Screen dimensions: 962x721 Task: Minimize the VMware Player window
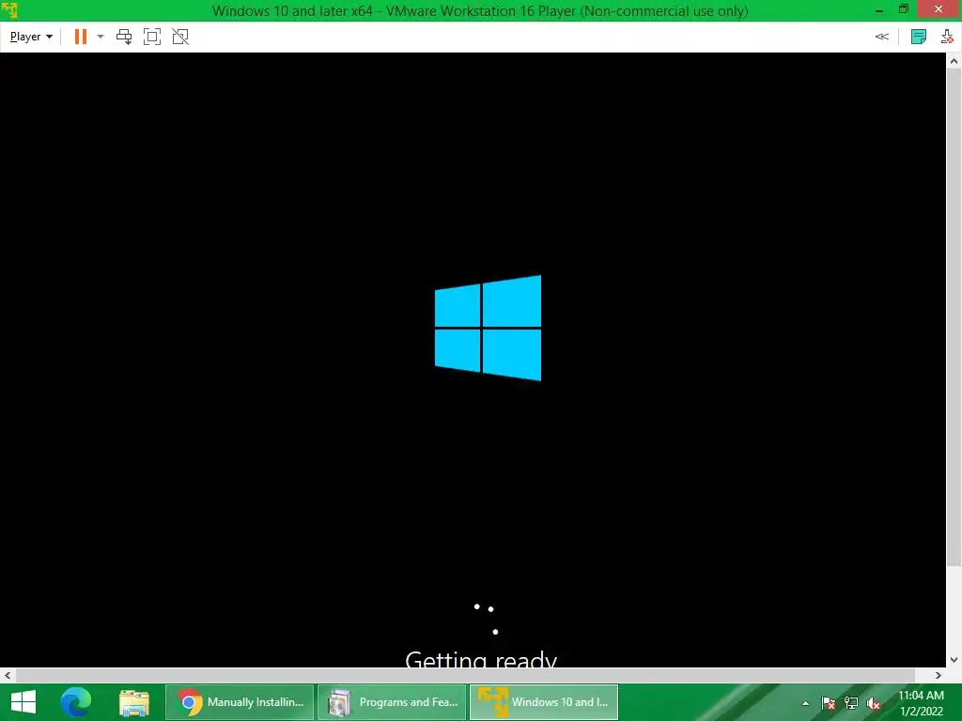[x=879, y=10]
